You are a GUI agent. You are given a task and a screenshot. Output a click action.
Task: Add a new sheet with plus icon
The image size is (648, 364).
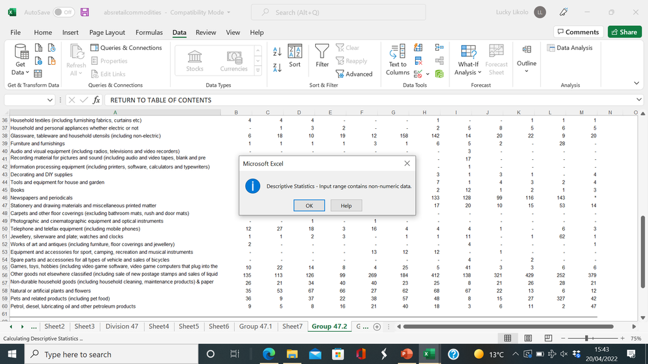pyautogui.click(x=377, y=326)
